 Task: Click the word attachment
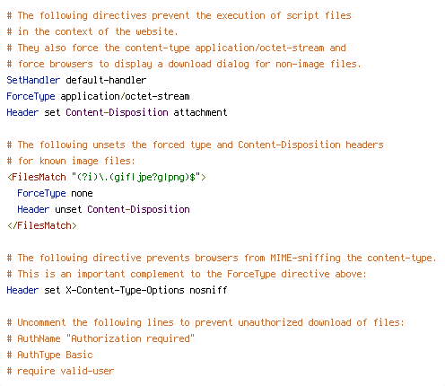point(200,112)
